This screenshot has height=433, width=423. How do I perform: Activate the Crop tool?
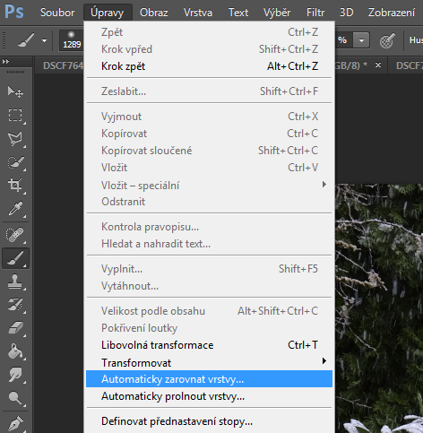click(15, 186)
